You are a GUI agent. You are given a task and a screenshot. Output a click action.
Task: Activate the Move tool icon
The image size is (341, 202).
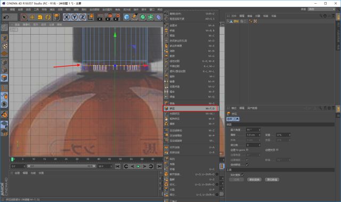pyautogui.click(x=32, y=17)
